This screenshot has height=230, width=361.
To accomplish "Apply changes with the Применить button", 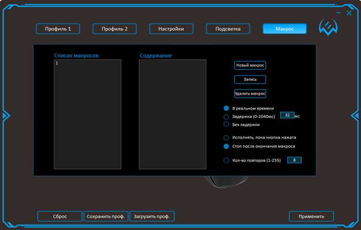I will pos(311,217).
